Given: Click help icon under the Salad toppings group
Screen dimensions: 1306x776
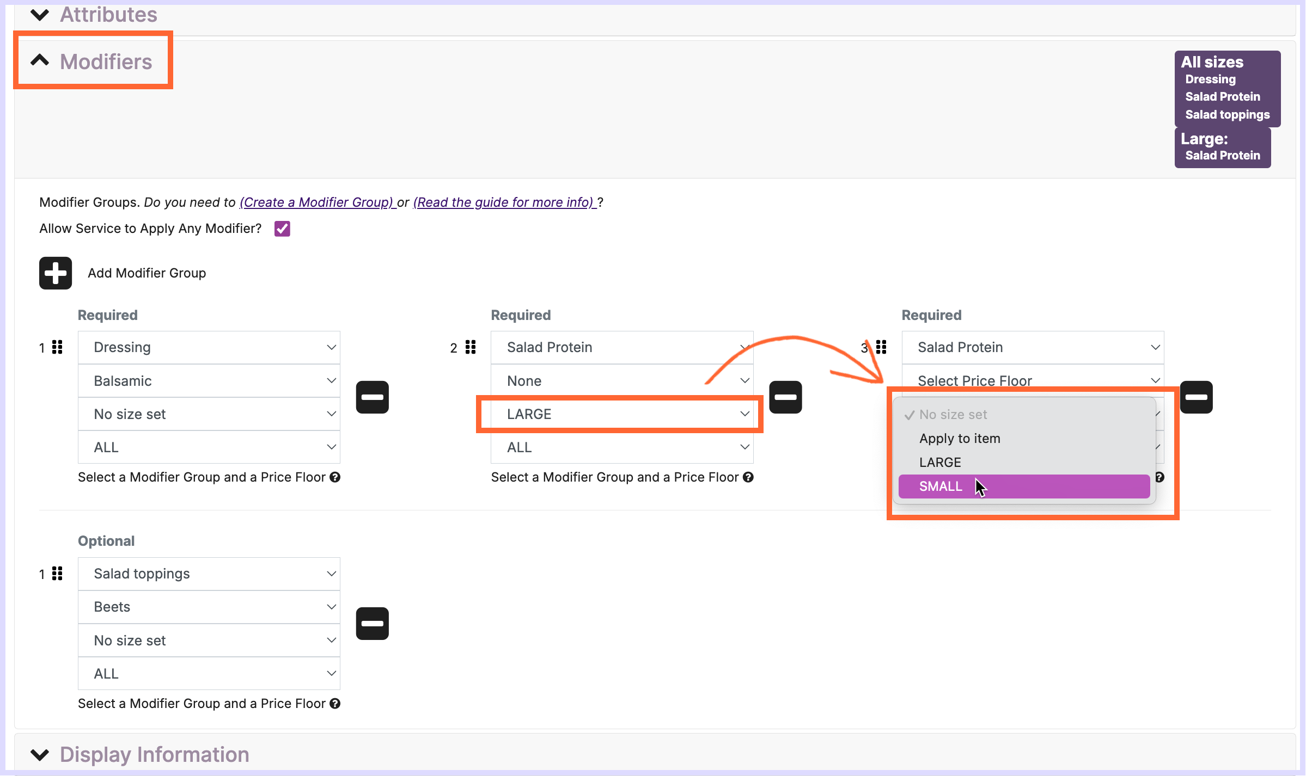Looking at the screenshot, I should 335,704.
